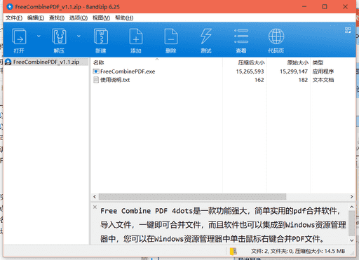The width and height of the screenshot is (359, 260).
Task: Click the Bandizip icon in title bar
Action: point(9,7)
